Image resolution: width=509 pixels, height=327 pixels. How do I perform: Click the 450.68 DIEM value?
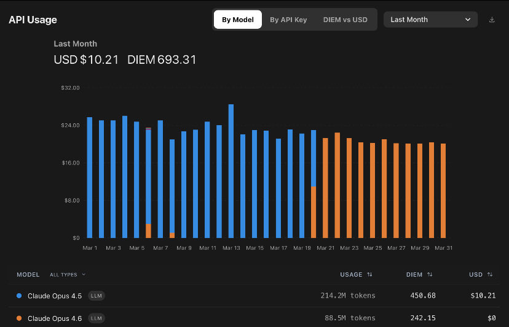tap(423, 296)
